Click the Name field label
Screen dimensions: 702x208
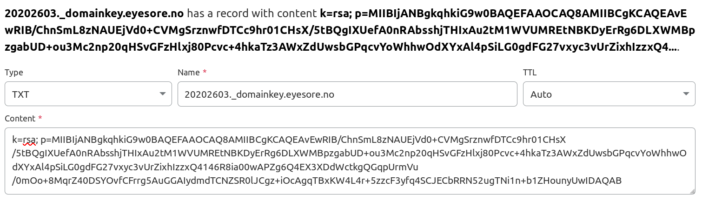[x=189, y=73]
